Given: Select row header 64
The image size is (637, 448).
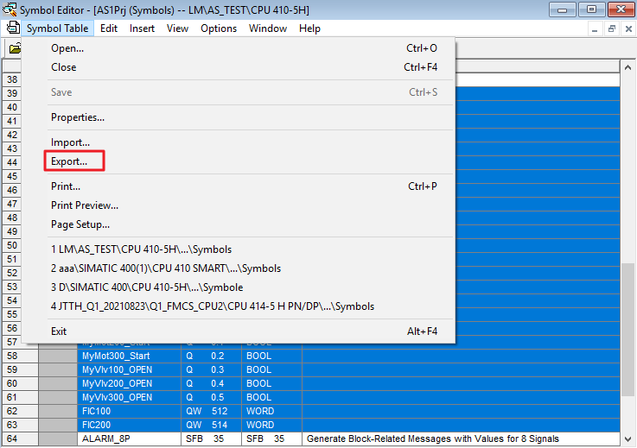Looking at the screenshot, I should [x=20, y=439].
